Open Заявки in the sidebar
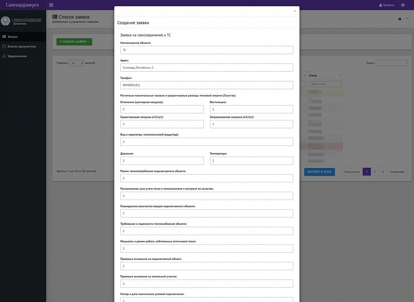This screenshot has width=414, height=302. click(x=13, y=37)
